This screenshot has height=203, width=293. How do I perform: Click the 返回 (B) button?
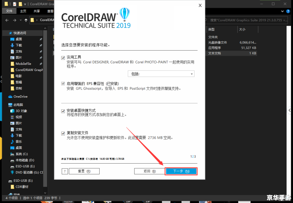click(149, 171)
